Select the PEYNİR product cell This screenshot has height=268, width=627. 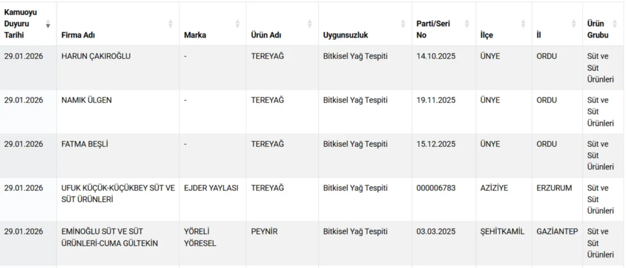coord(265,232)
